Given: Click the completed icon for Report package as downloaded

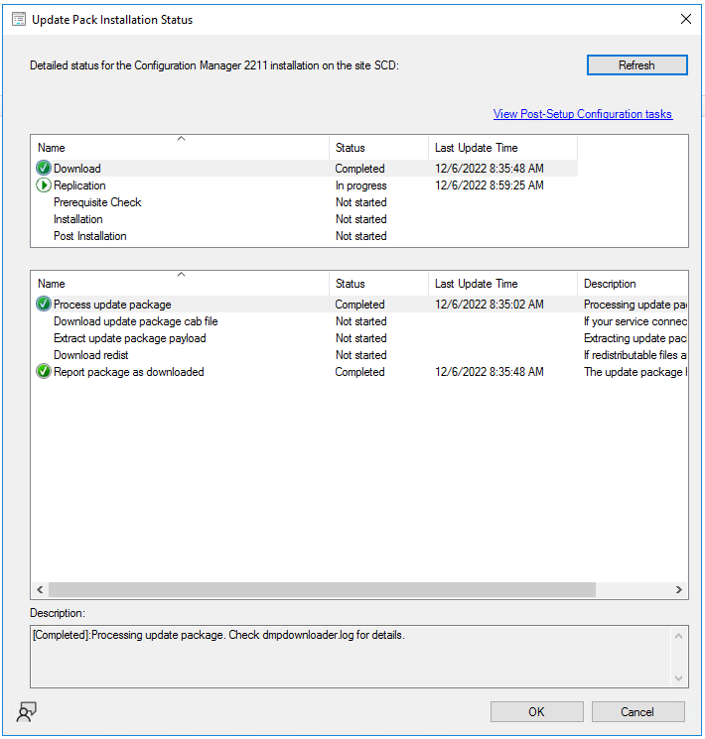Looking at the screenshot, I should coord(44,372).
